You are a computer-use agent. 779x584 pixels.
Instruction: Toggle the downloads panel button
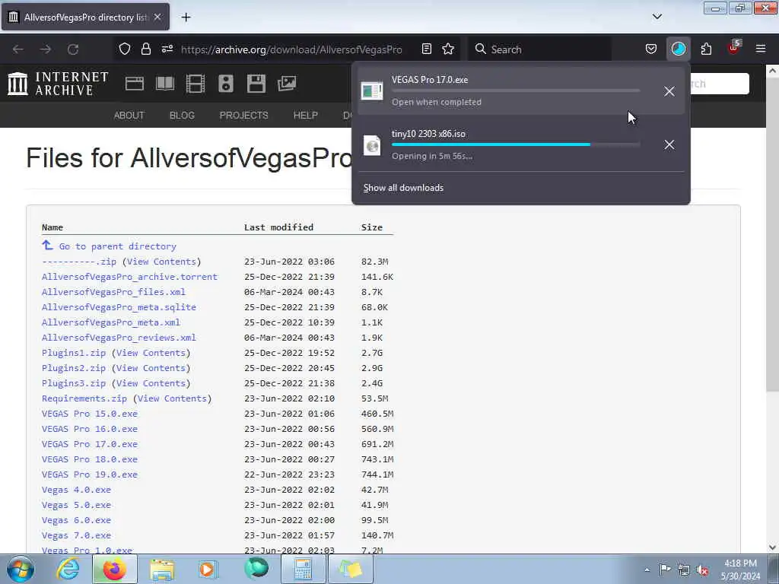pos(678,49)
